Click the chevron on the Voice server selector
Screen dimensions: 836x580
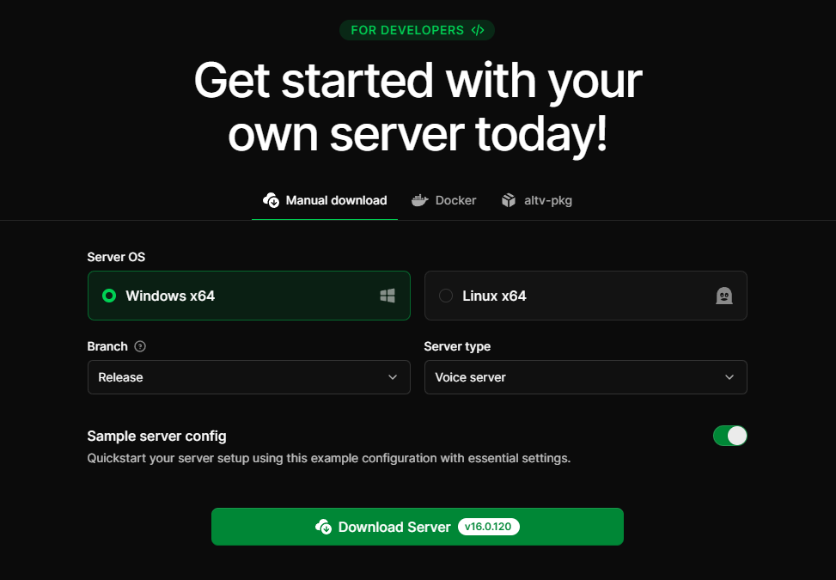click(729, 377)
